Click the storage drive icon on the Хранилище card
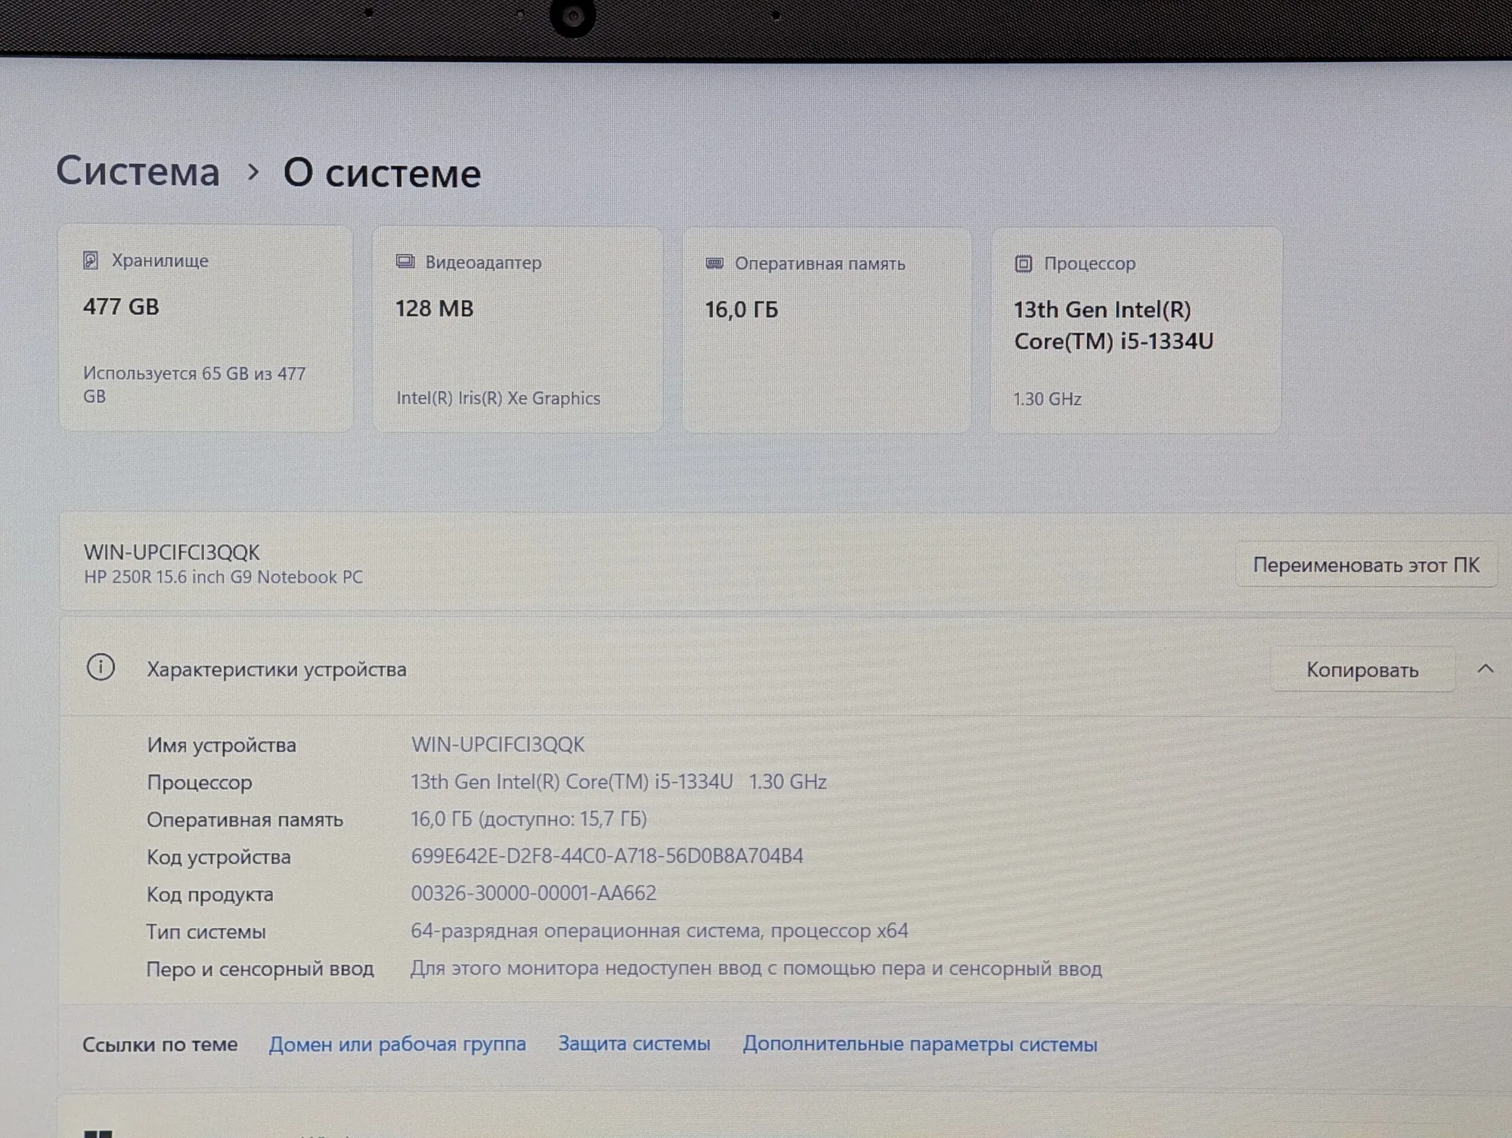Viewport: 1512px width, 1138px height. point(91,261)
